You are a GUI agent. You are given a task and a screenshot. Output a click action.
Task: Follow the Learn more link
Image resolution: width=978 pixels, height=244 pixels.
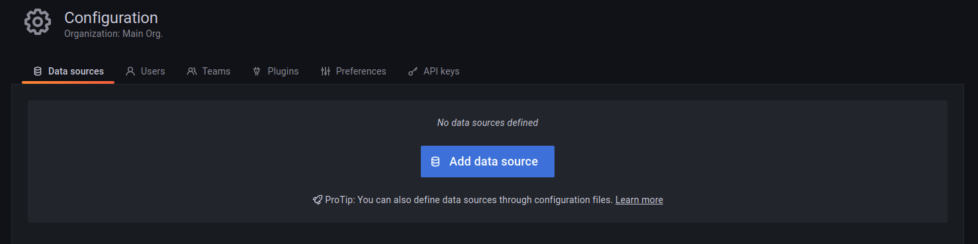pos(639,200)
